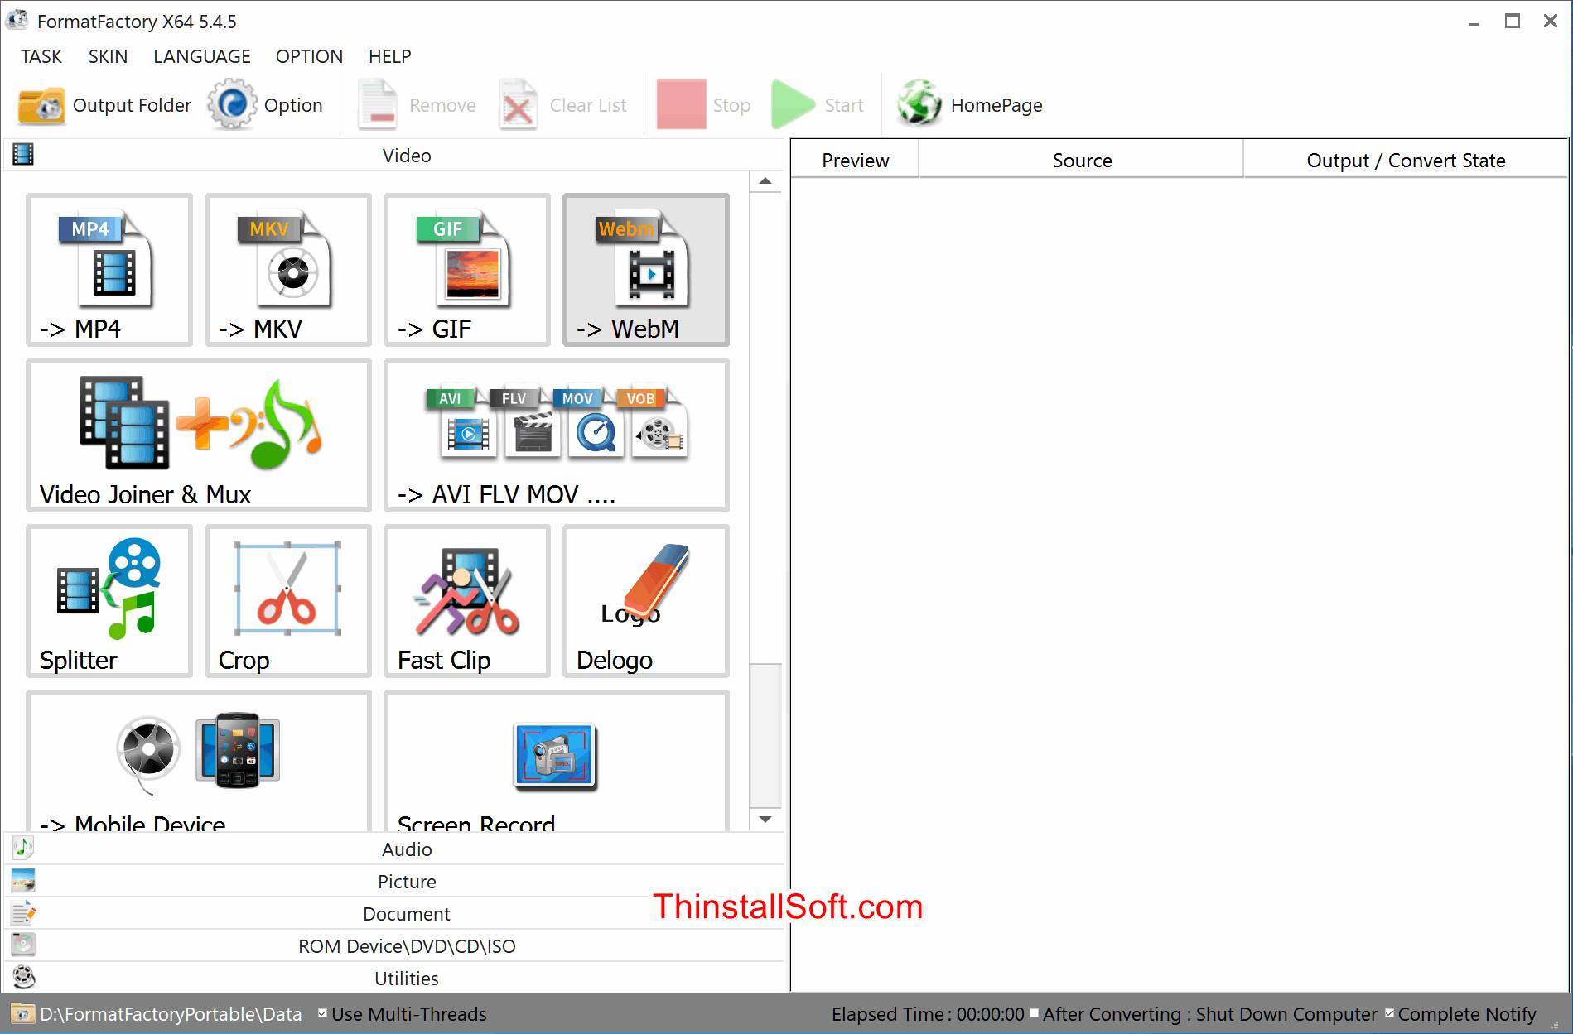Viewport: 1573px width, 1034px height.
Task: Expand the ROM Device\DVD\CD\ISO category
Action: pyautogui.click(x=394, y=946)
